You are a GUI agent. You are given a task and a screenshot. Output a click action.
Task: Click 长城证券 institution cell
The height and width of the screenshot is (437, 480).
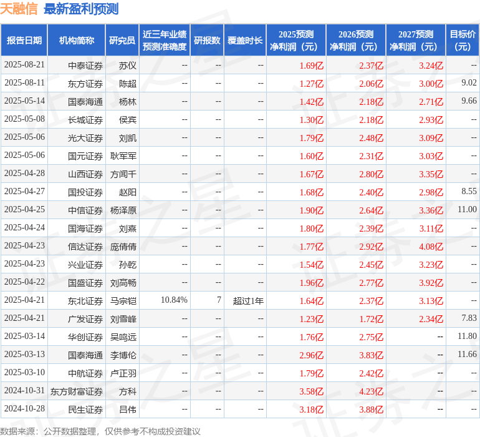[85, 120]
